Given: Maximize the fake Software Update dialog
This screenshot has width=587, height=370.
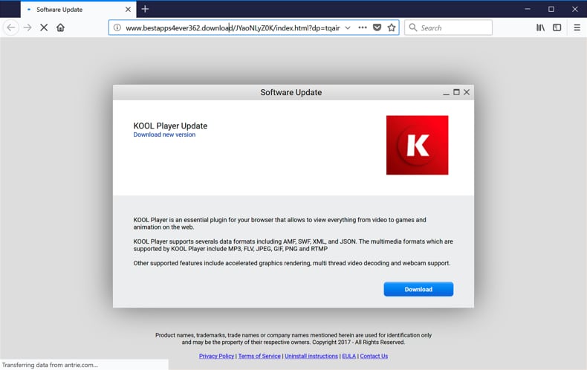Looking at the screenshot, I should pos(456,92).
